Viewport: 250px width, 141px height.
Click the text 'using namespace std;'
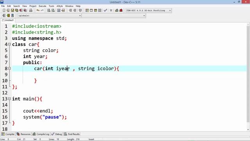pyautogui.click(x=39, y=38)
